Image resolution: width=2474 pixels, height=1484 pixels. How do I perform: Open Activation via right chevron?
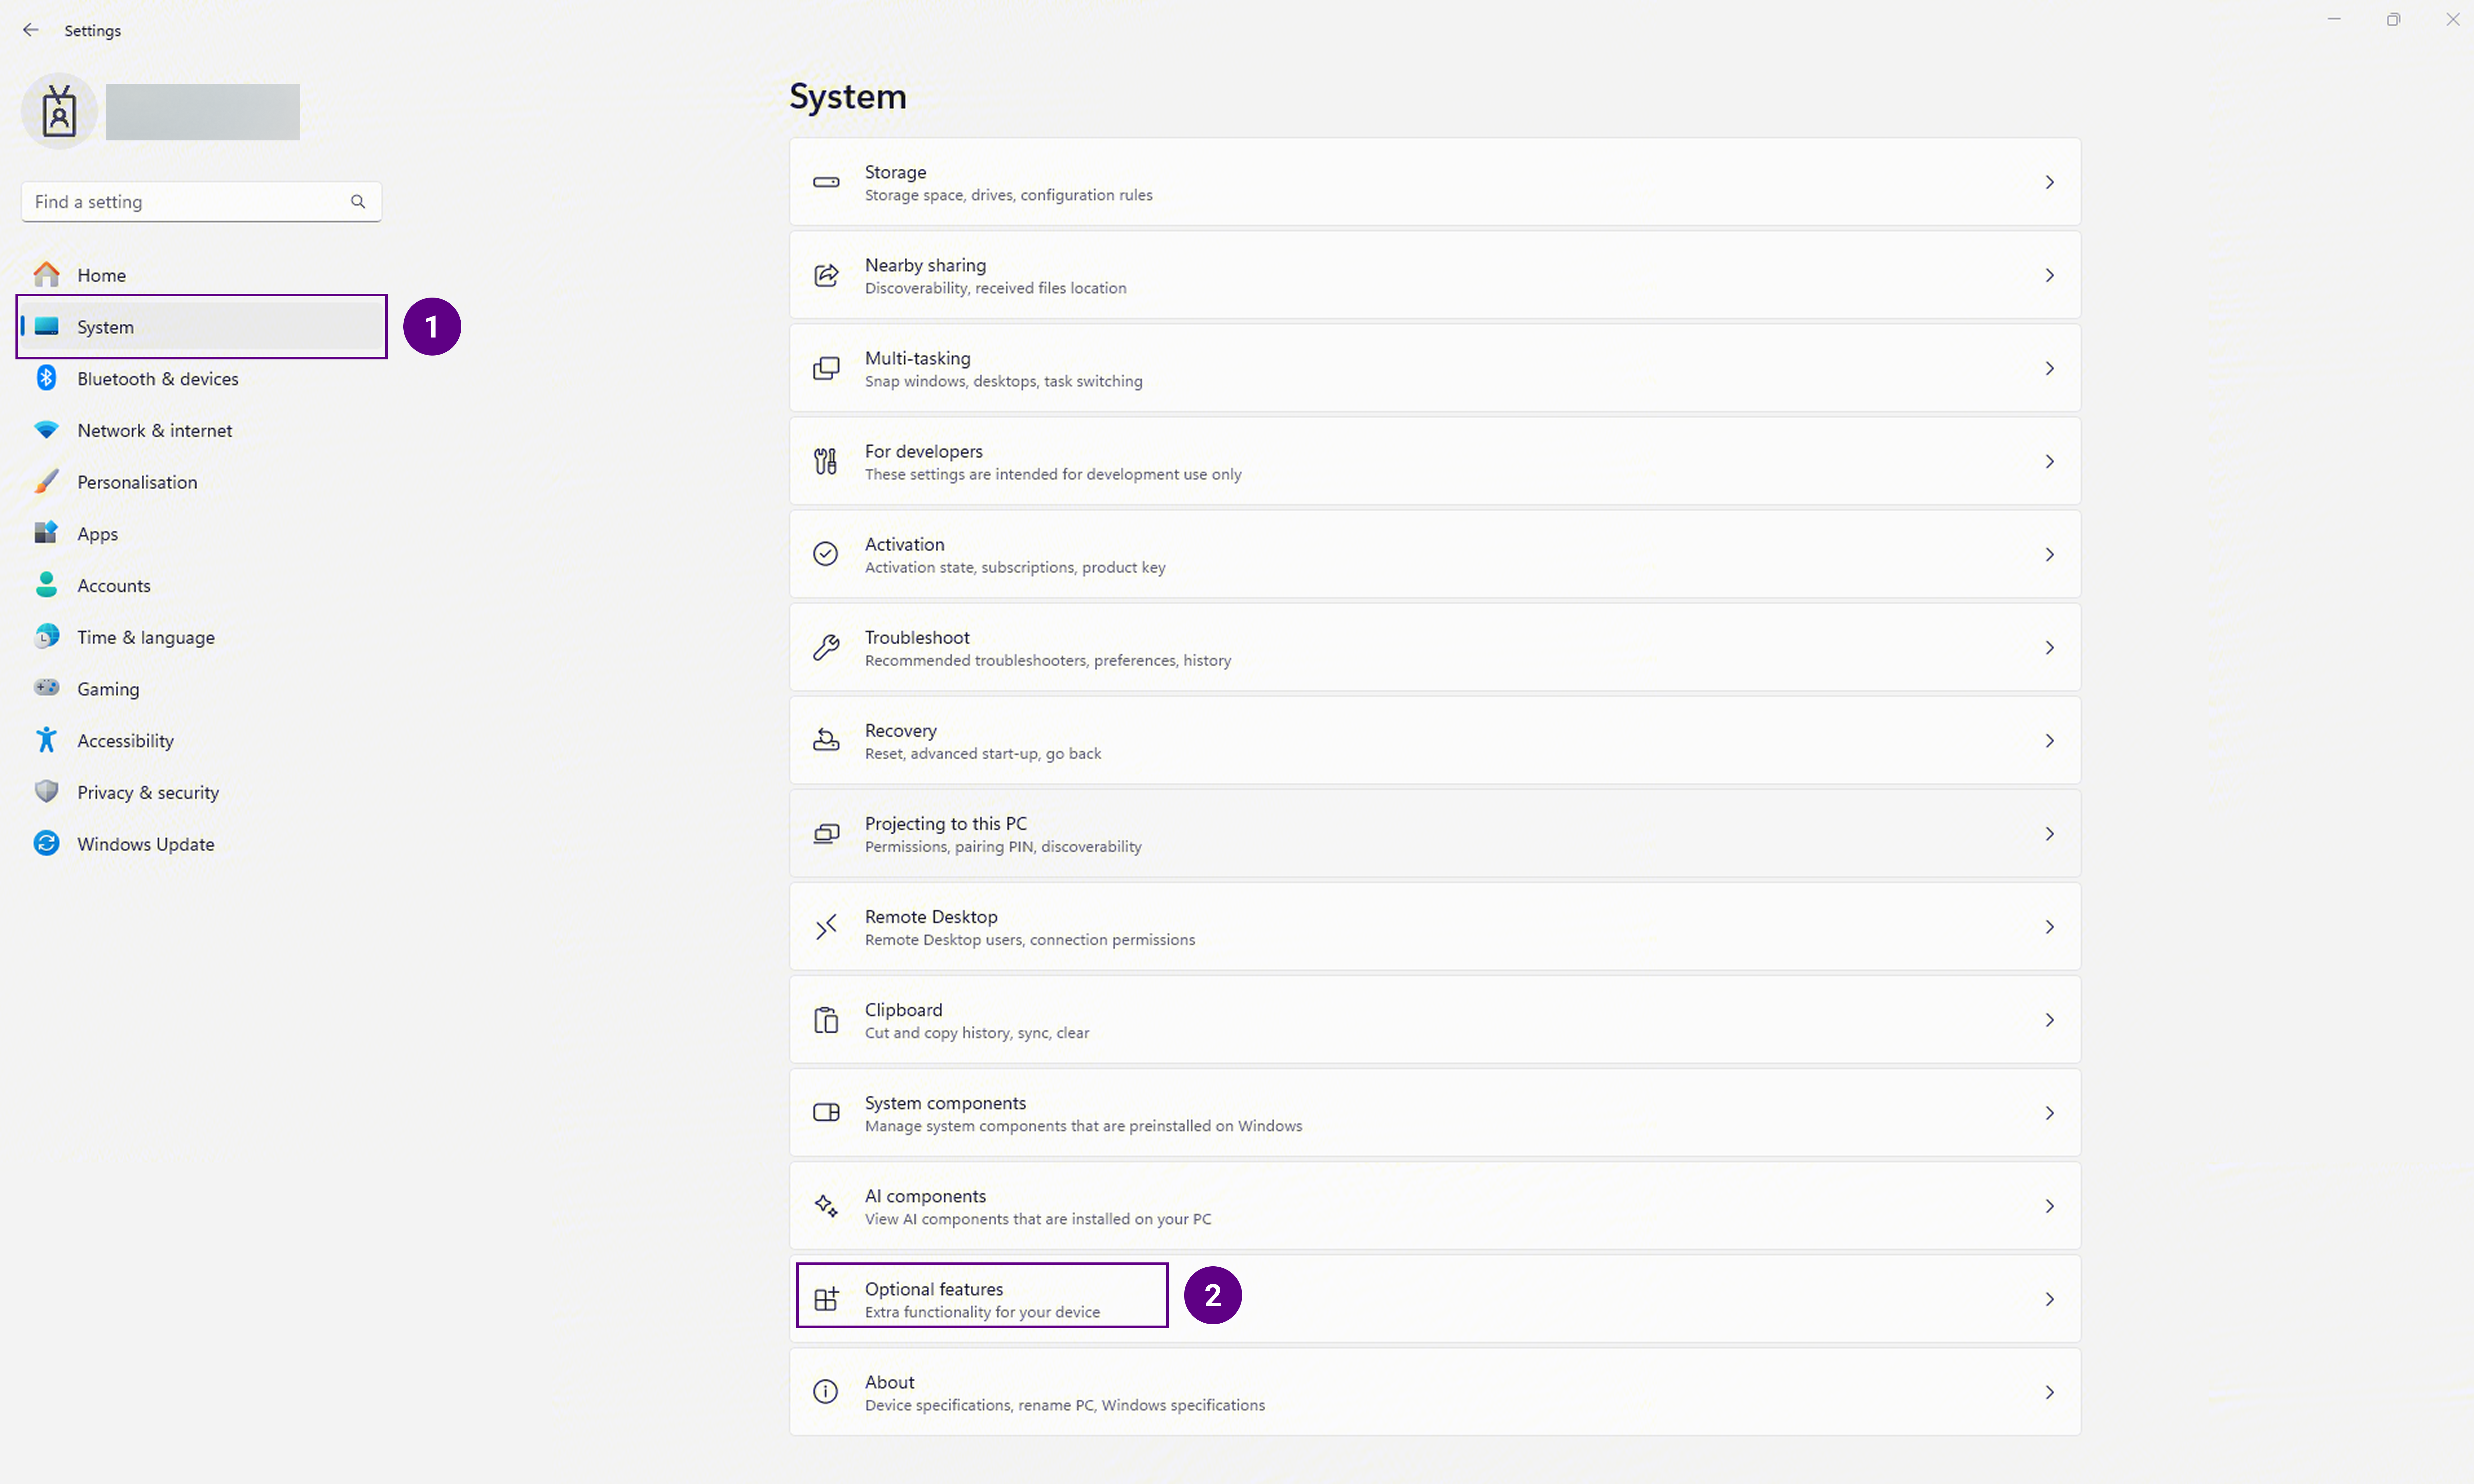pos(2050,554)
